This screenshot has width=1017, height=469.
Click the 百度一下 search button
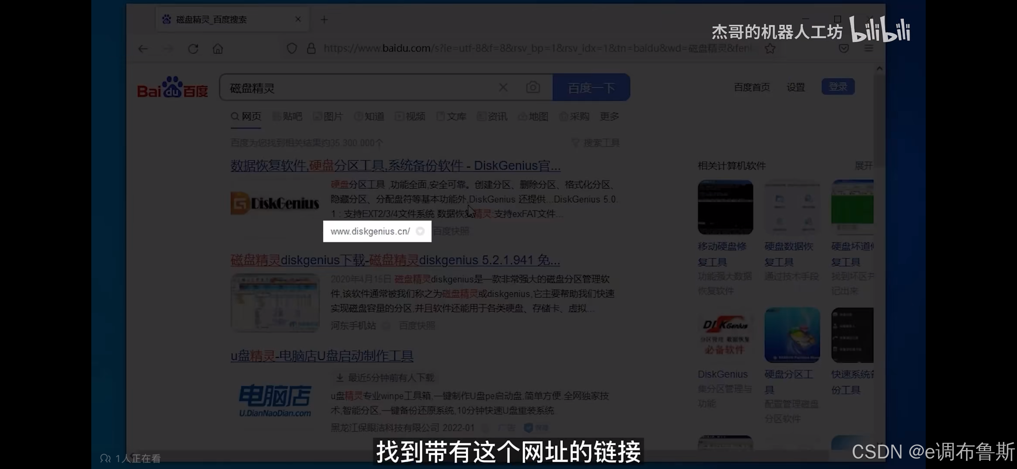click(x=591, y=87)
